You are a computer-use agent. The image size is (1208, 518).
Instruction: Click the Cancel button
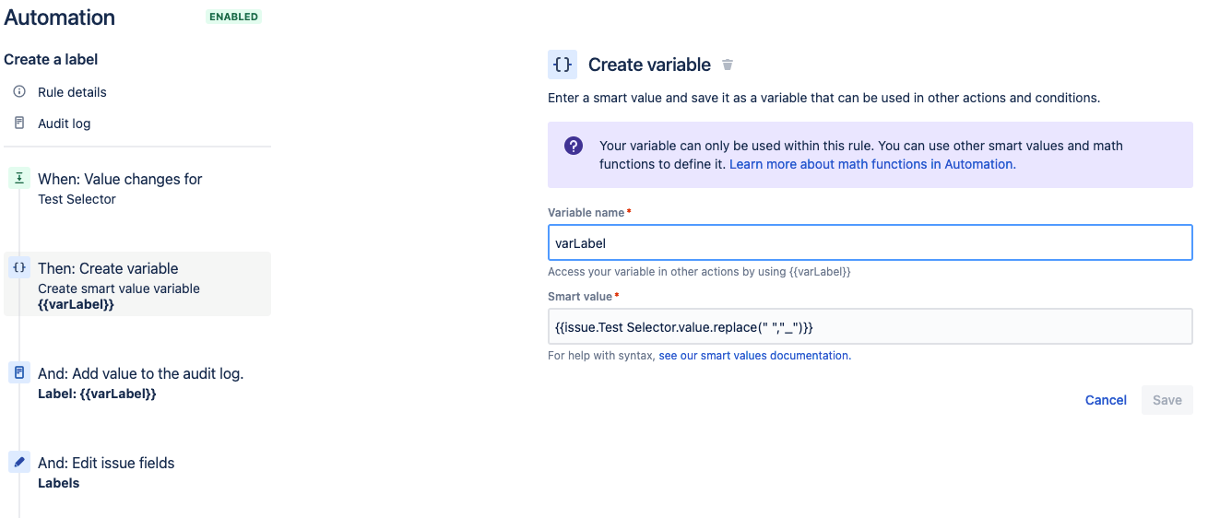[x=1106, y=400]
